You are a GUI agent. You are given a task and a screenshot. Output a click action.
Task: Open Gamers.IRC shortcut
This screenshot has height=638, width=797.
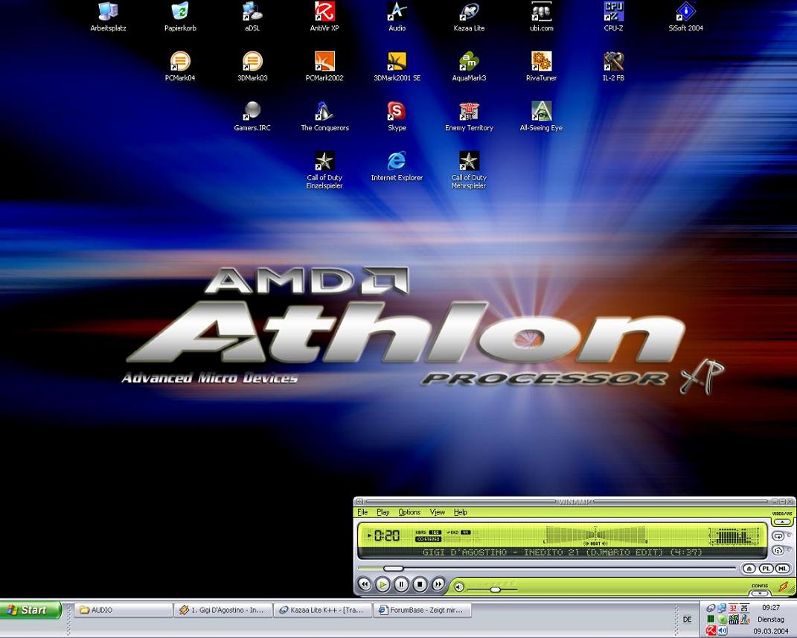(252, 116)
